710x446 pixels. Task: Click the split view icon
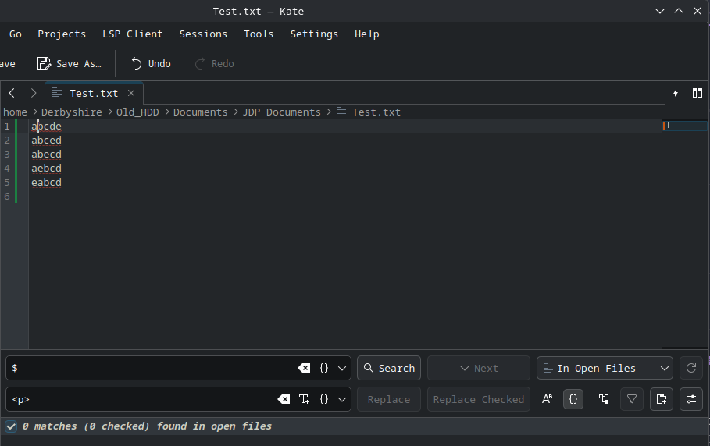(698, 93)
